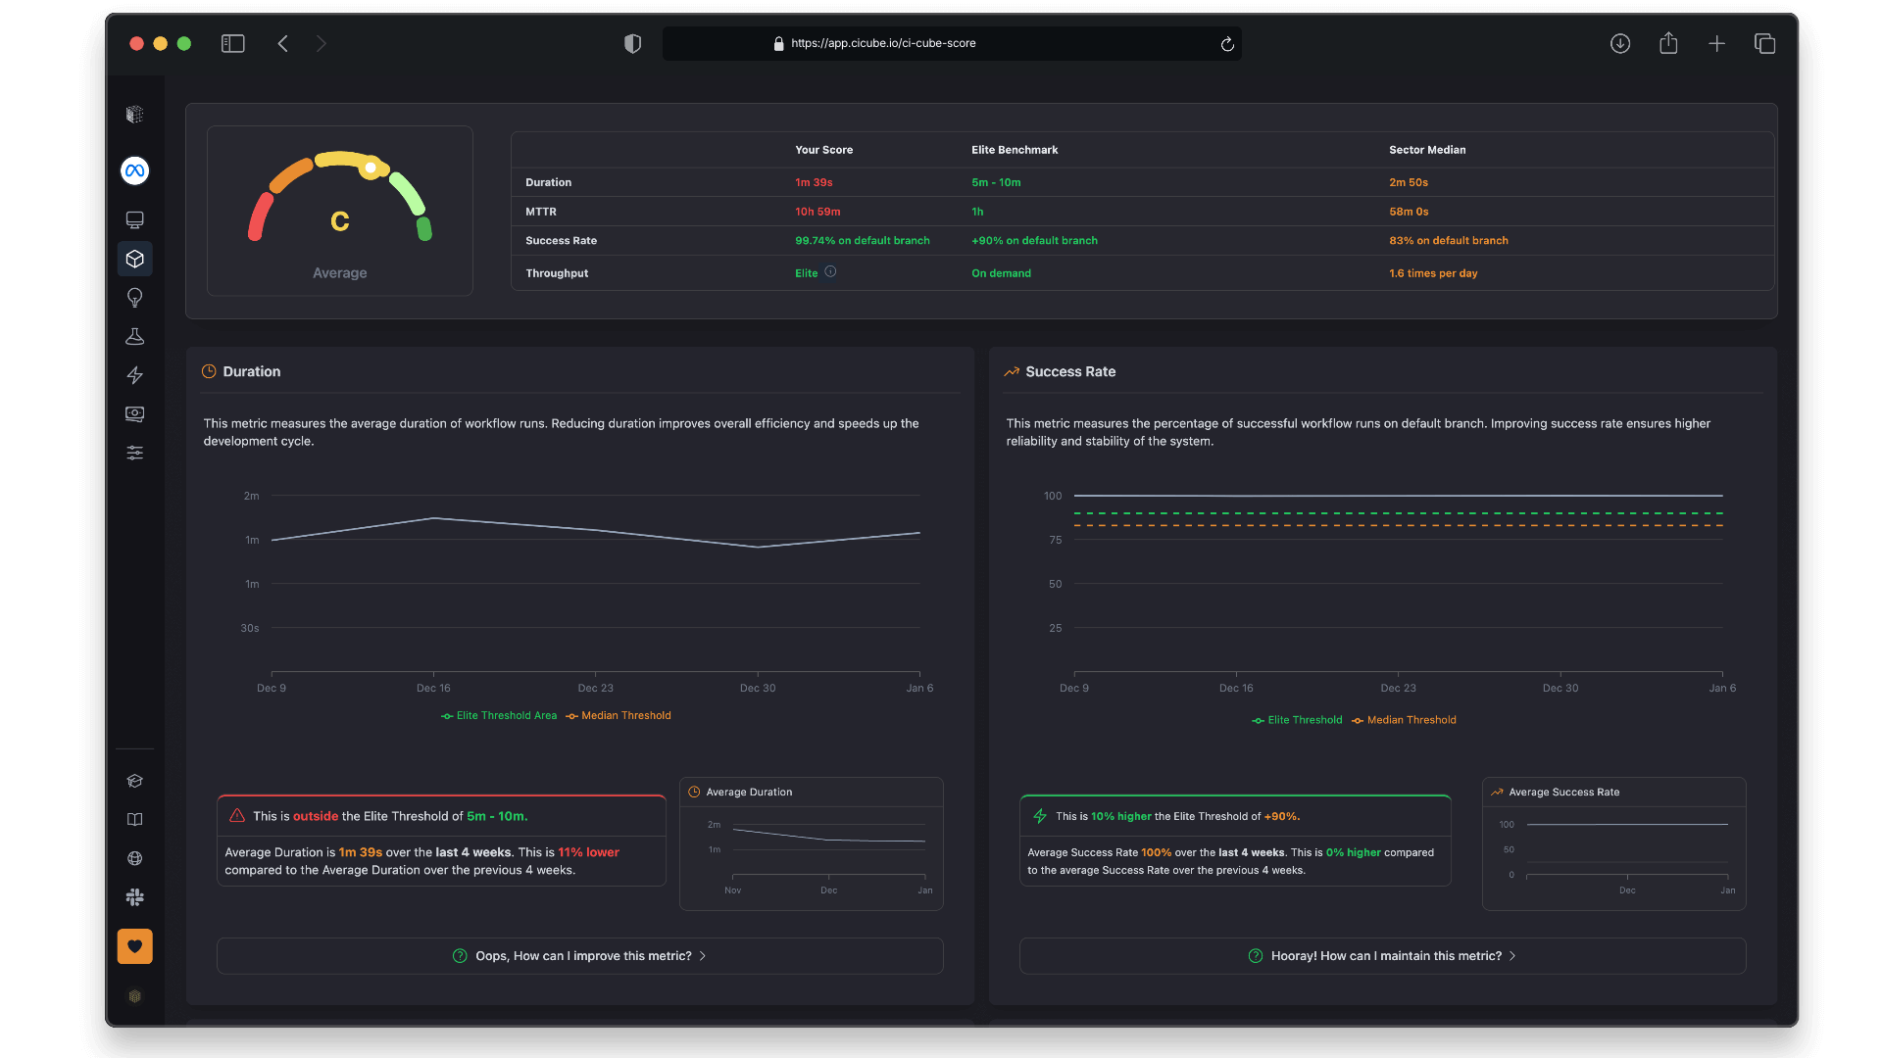
Task: Click 'Oops, How can I improve this metric?'
Action: pos(579,955)
